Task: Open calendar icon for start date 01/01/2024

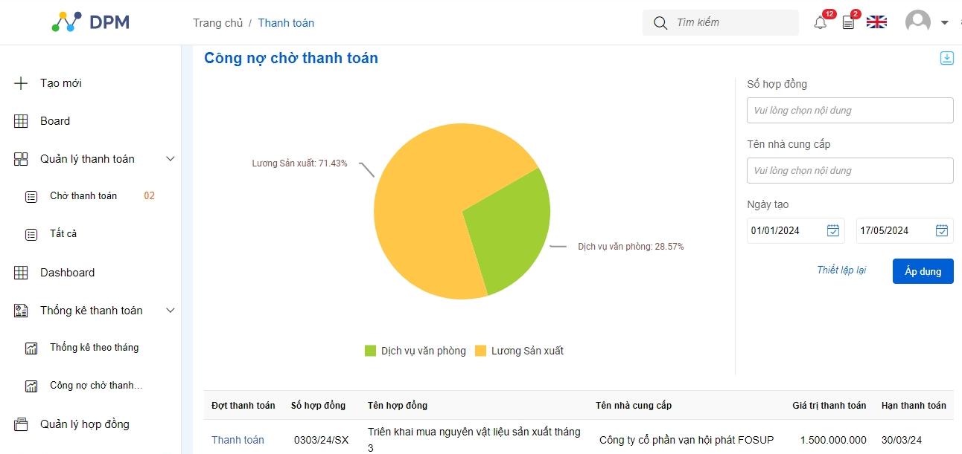Action: pos(833,230)
